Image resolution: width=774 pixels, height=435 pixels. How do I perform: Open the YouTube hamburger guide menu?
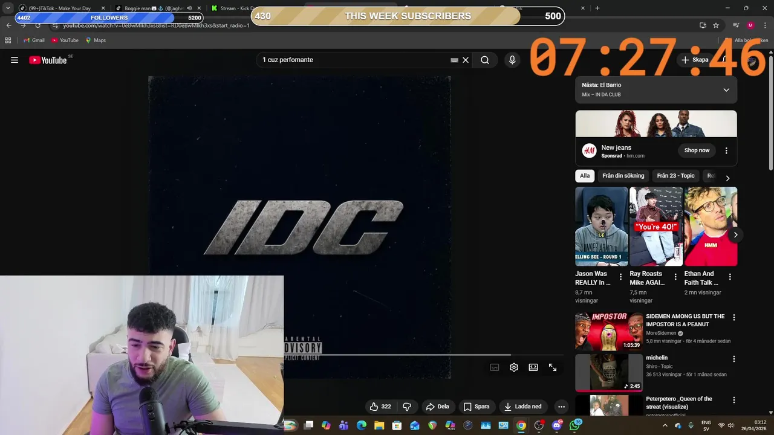click(15, 60)
